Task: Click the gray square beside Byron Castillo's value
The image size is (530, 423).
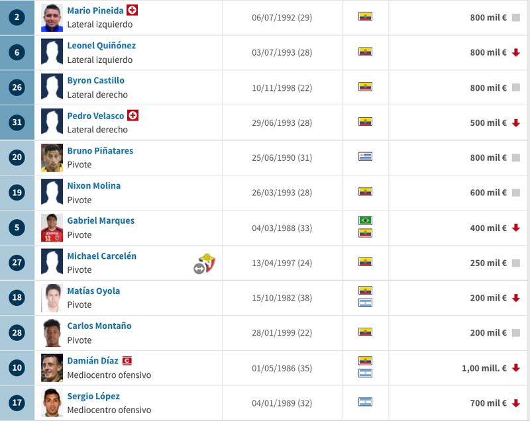Action: pyautogui.click(x=516, y=87)
